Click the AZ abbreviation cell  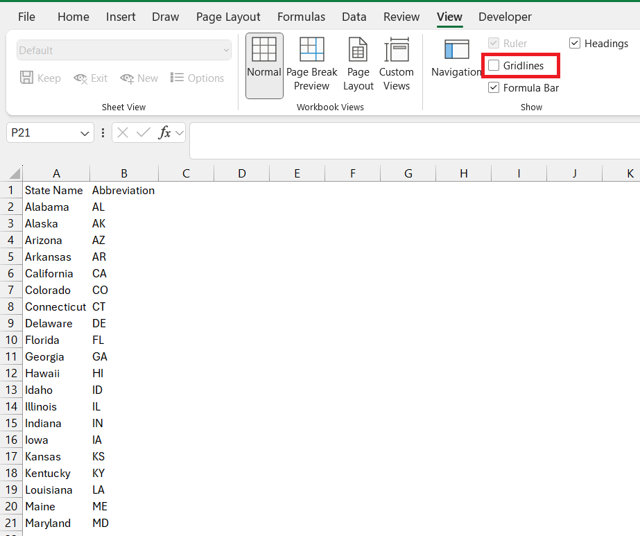[124, 240]
